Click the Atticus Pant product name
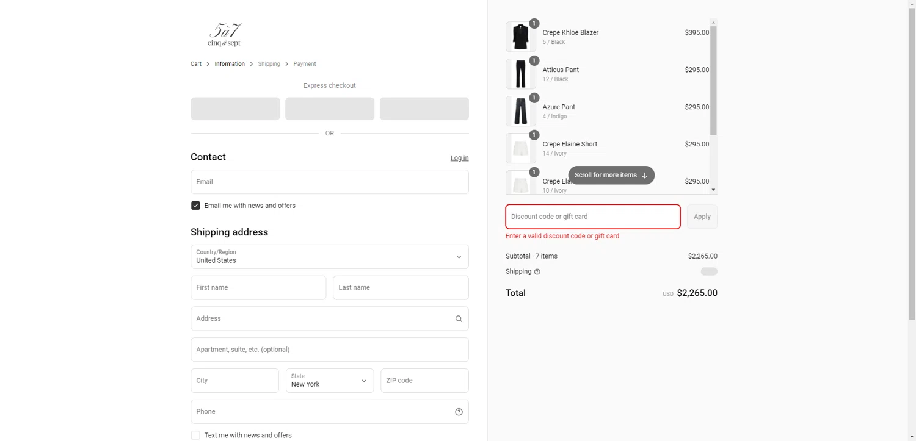 (561, 70)
